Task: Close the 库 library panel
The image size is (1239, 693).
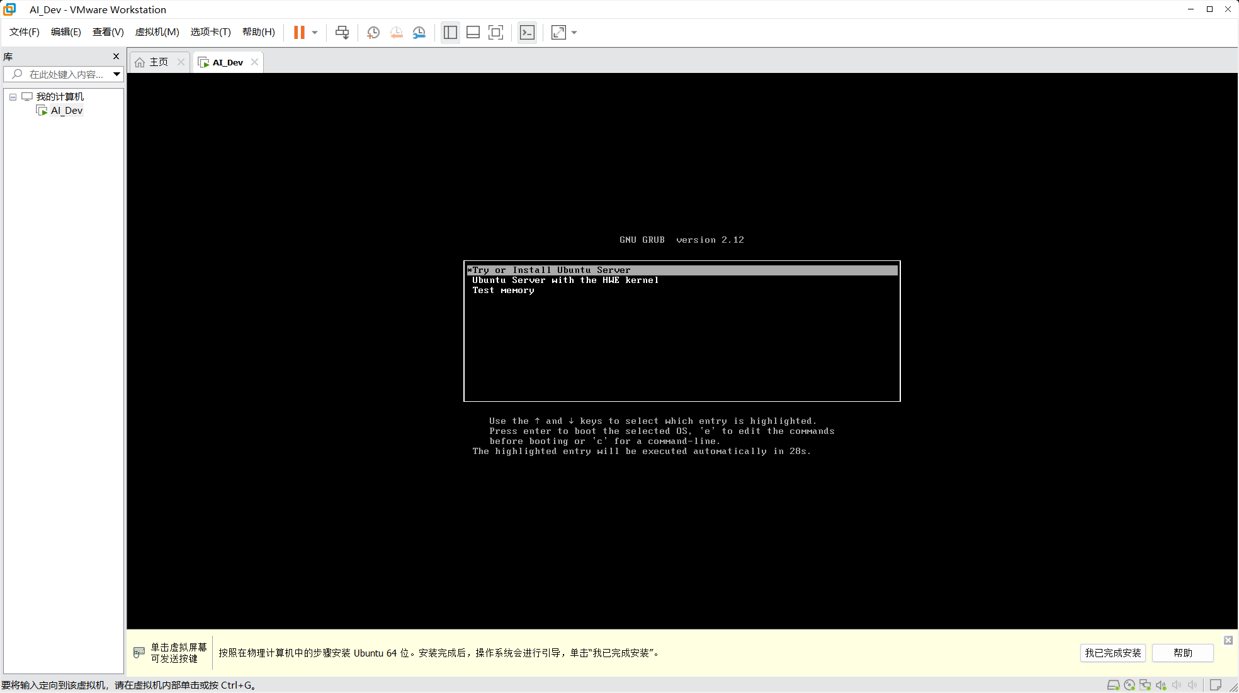Action: [116, 56]
